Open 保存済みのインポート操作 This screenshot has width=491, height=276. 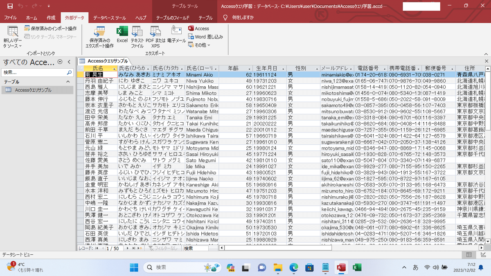tap(50, 29)
